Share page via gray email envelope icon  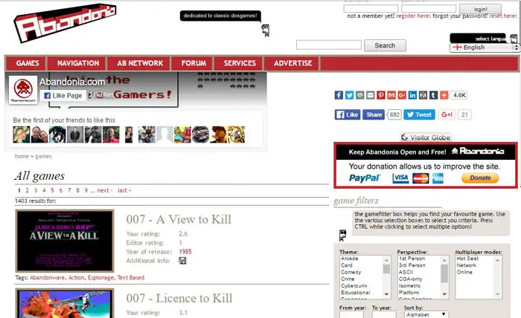(370, 95)
